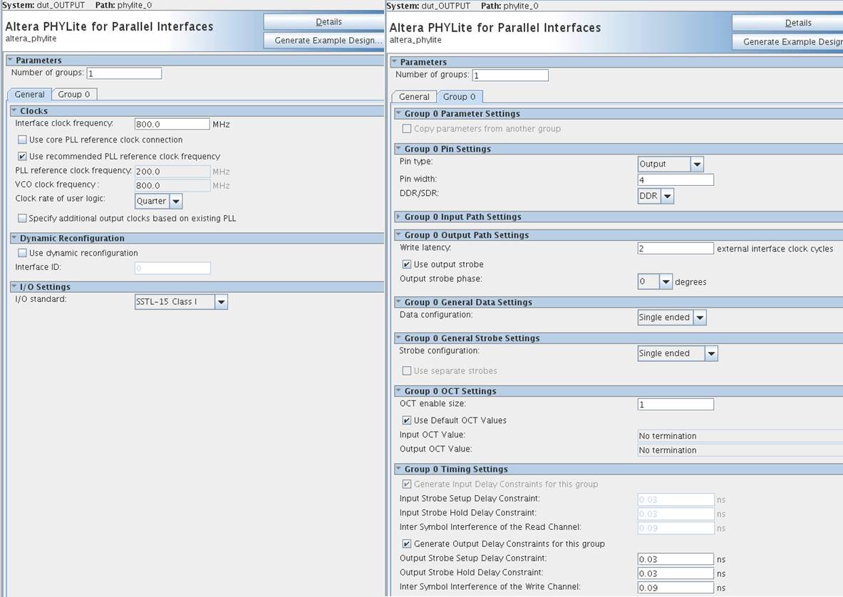Click Number of groups field in left panel
This screenshot has width=843, height=597.
(124, 73)
